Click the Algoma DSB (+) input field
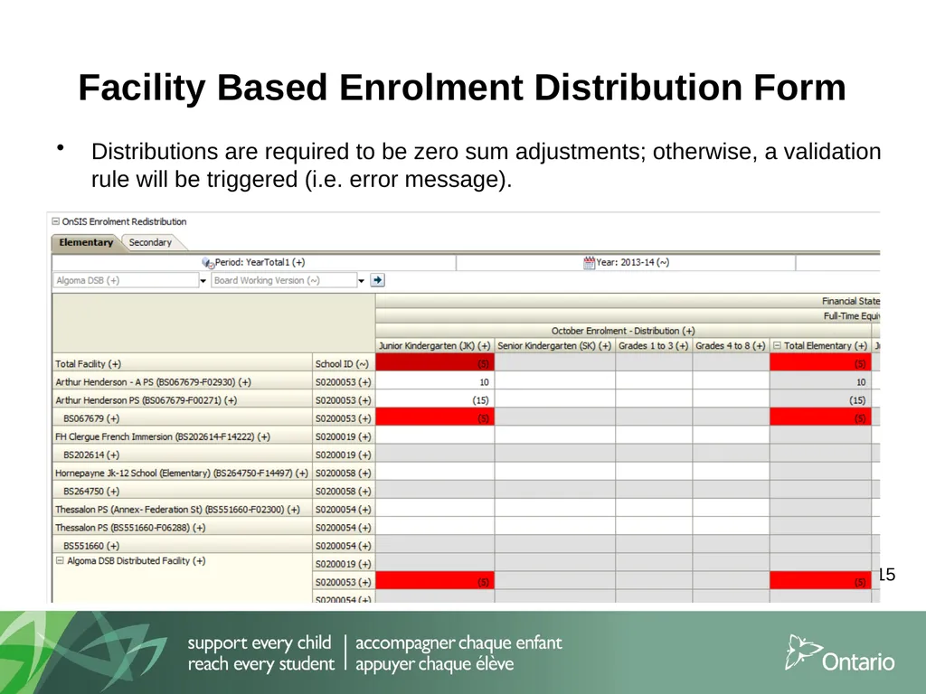The width and height of the screenshot is (926, 694). click(125, 280)
